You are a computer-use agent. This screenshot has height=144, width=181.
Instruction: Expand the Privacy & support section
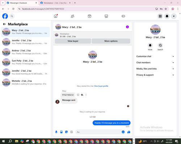click(x=155, y=75)
